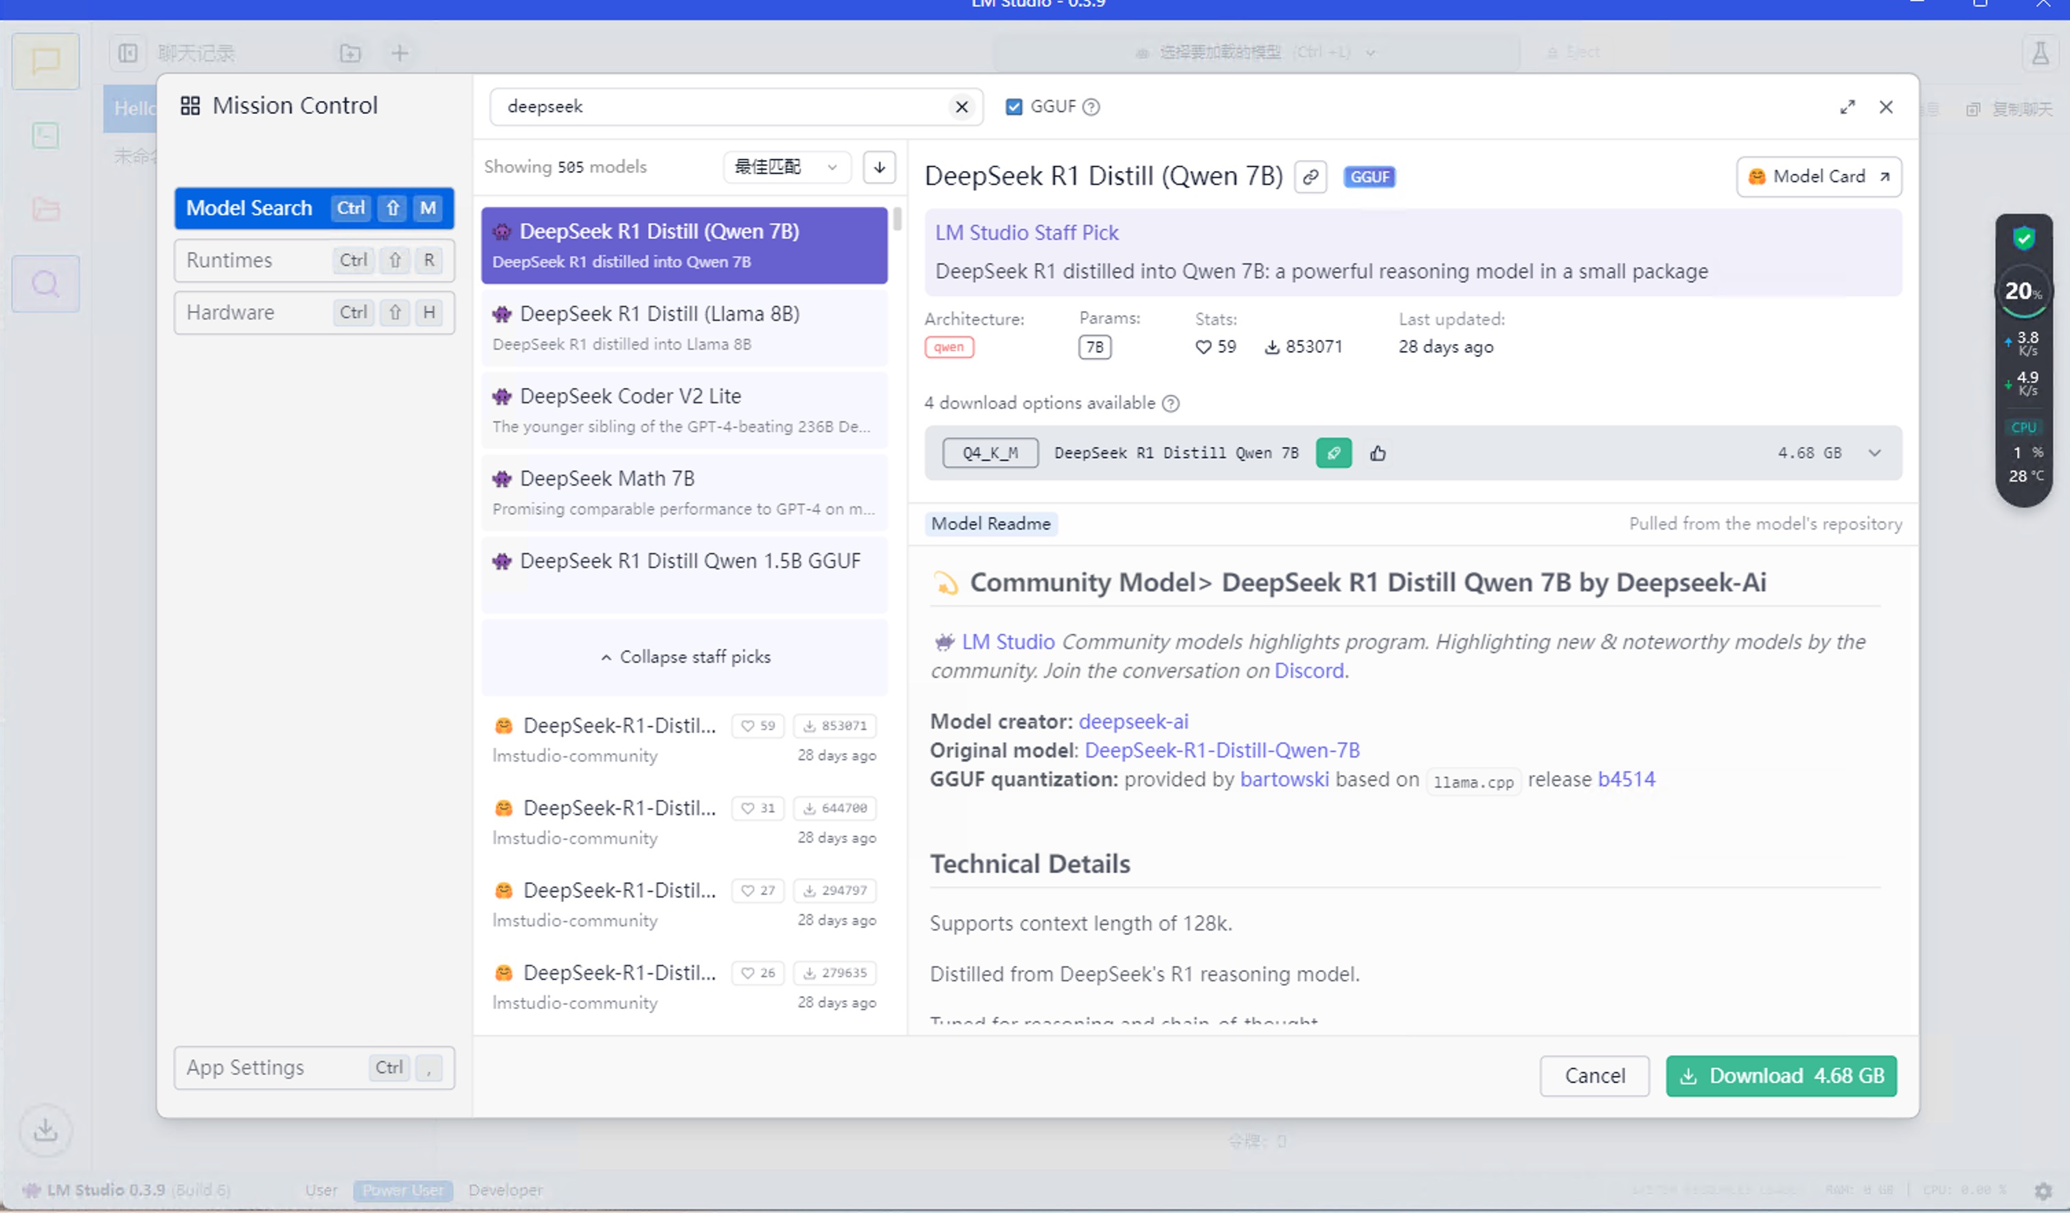2070x1213 pixels.
Task: Download the 4.68 GB model
Action: point(1780,1076)
